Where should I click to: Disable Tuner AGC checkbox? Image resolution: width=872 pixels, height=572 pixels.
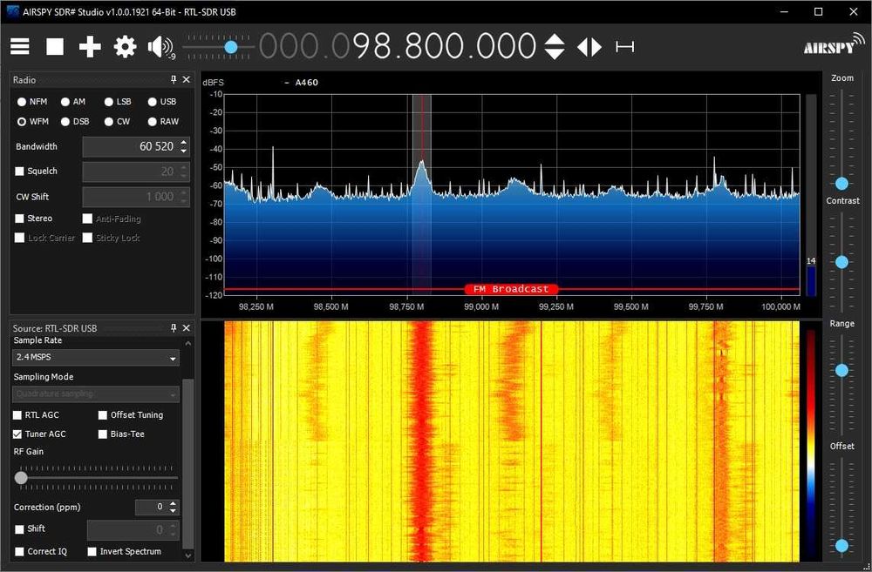[17, 434]
